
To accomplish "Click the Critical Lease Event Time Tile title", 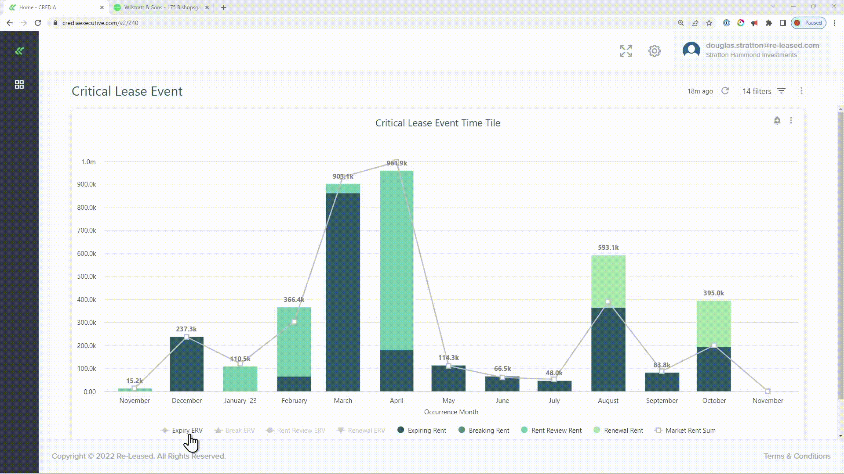I will pos(437,123).
